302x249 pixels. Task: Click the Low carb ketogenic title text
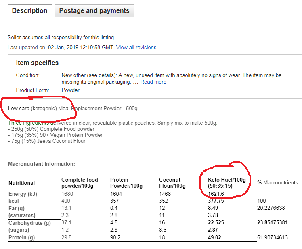[x=73, y=109]
